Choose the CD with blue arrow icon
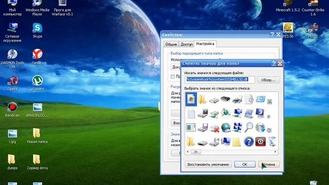 [x=260, y=127]
